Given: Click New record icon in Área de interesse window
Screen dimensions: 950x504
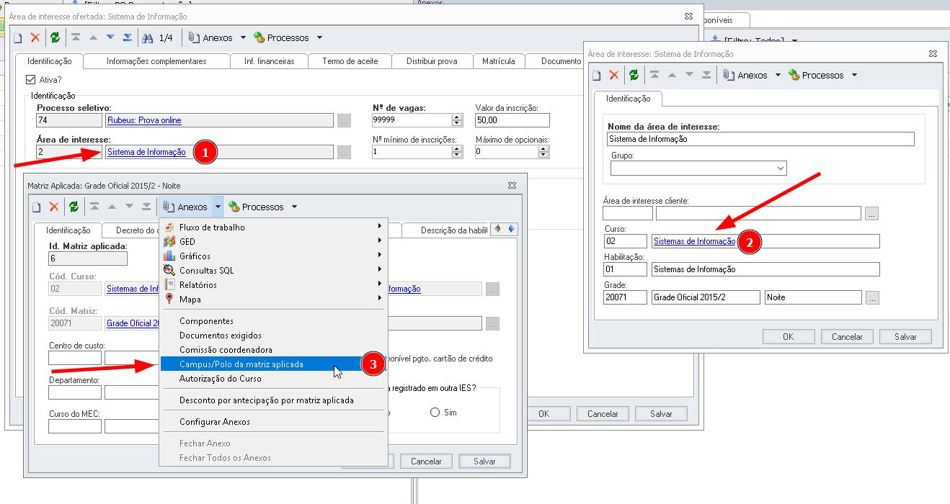Looking at the screenshot, I should (597, 75).
